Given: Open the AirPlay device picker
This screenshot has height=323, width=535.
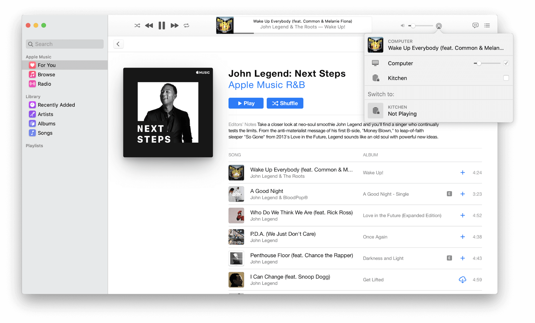Looking at the screenshot, I should tap(439, 25).
